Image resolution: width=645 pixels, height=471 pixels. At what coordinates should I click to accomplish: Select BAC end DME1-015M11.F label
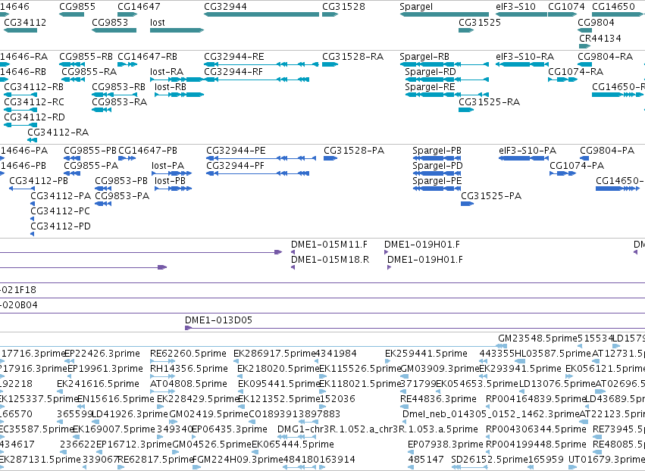click(329, 245)
